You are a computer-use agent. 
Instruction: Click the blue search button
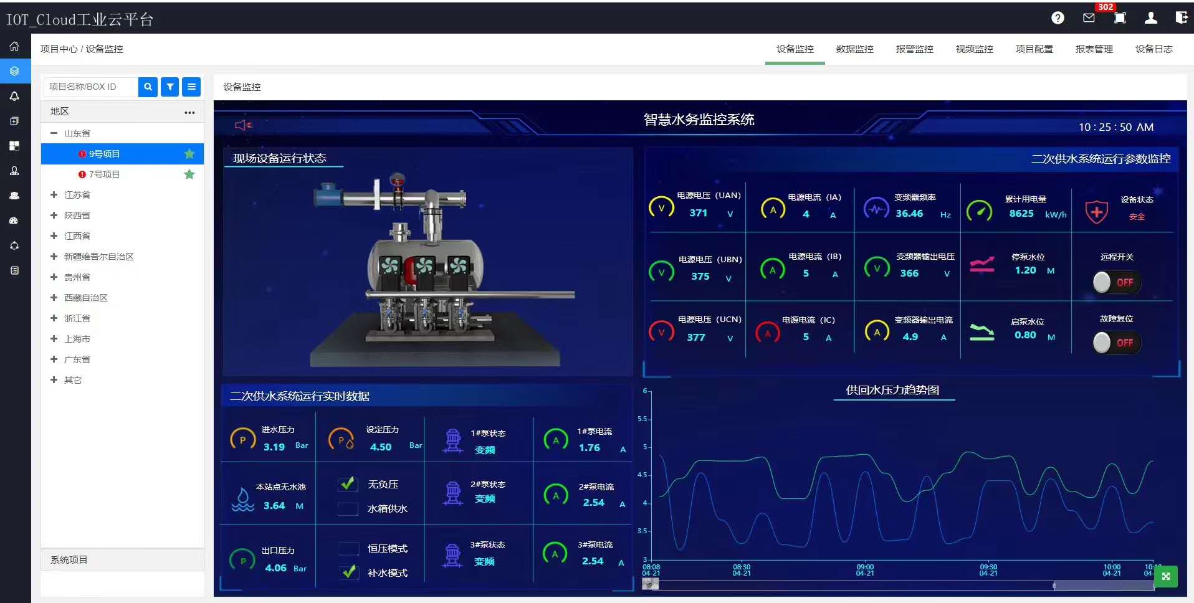coord(148,87)
